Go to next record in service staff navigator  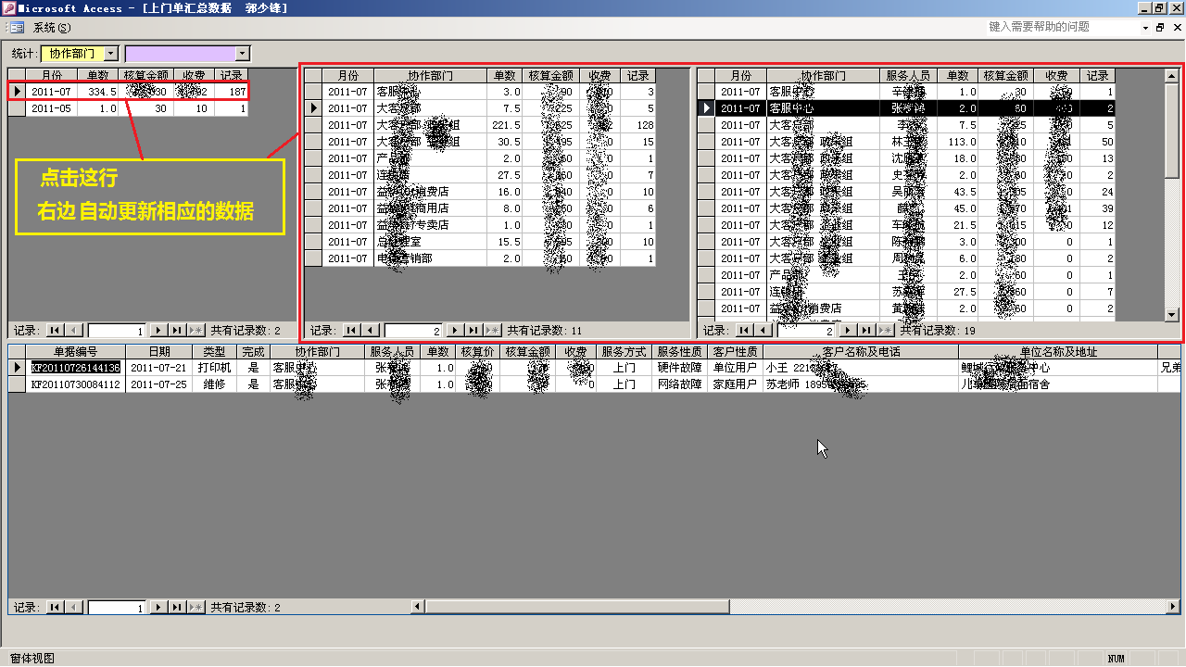pyautogui.click(x=847, y=330)
